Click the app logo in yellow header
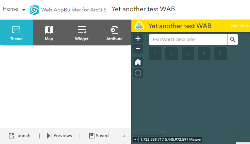This screenshot has width=250, height=144. (140, 25)
